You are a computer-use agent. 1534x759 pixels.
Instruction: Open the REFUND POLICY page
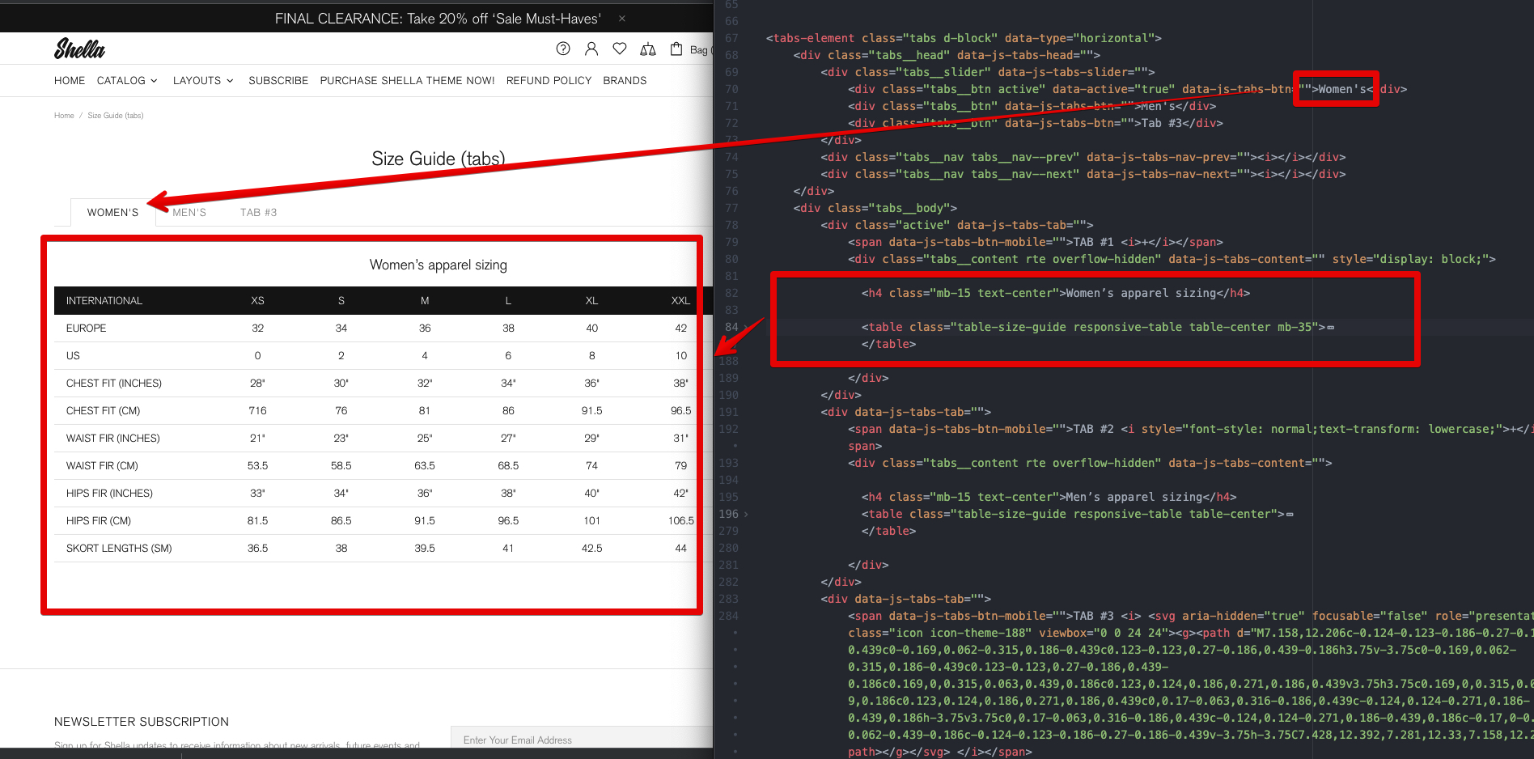[x=549, y=80]
